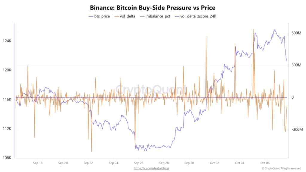306x172 pixels.
Task: Select the Oct 02 date marker
Action: 214,163
